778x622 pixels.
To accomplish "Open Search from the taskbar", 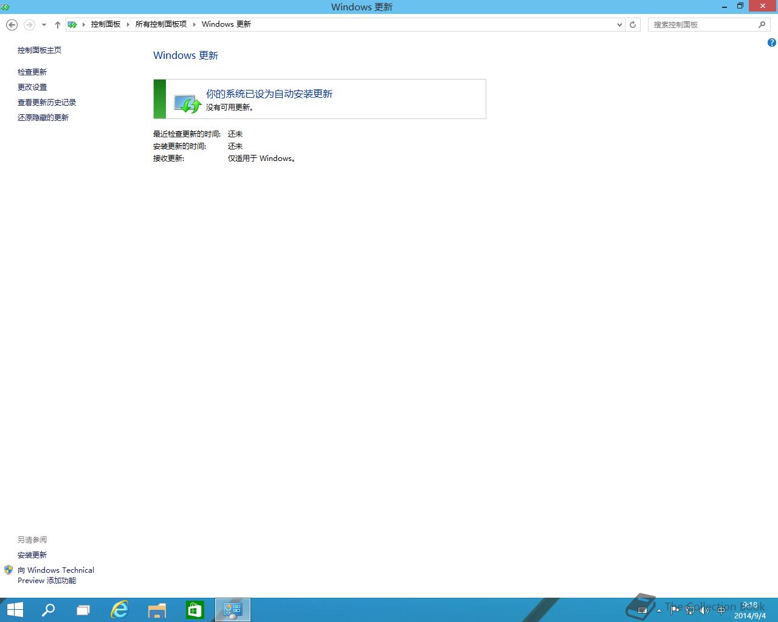I will (48, 610).
